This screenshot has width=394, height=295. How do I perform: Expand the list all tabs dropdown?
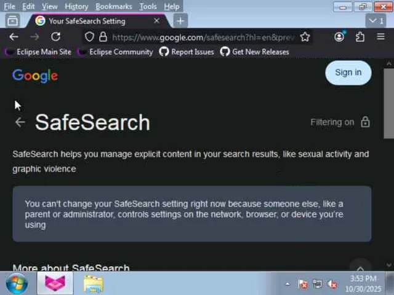point(376,21)
